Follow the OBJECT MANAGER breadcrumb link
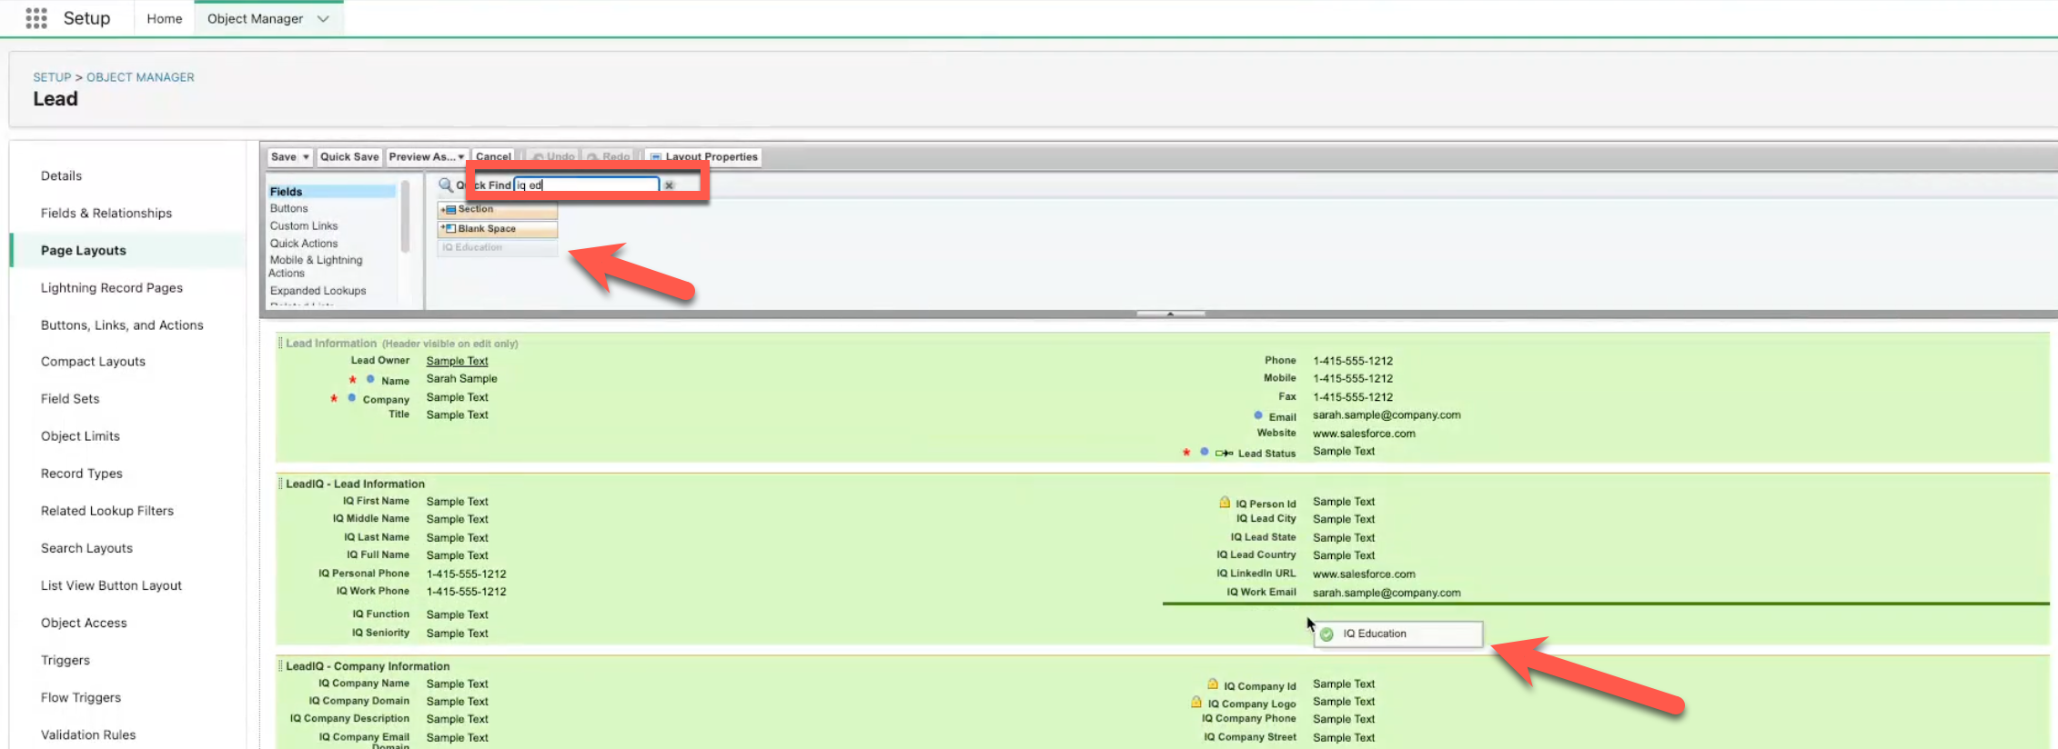Image resolution: width=2058 pixels, height=749 pixels. pyautogui.click(x=140, y=77)
